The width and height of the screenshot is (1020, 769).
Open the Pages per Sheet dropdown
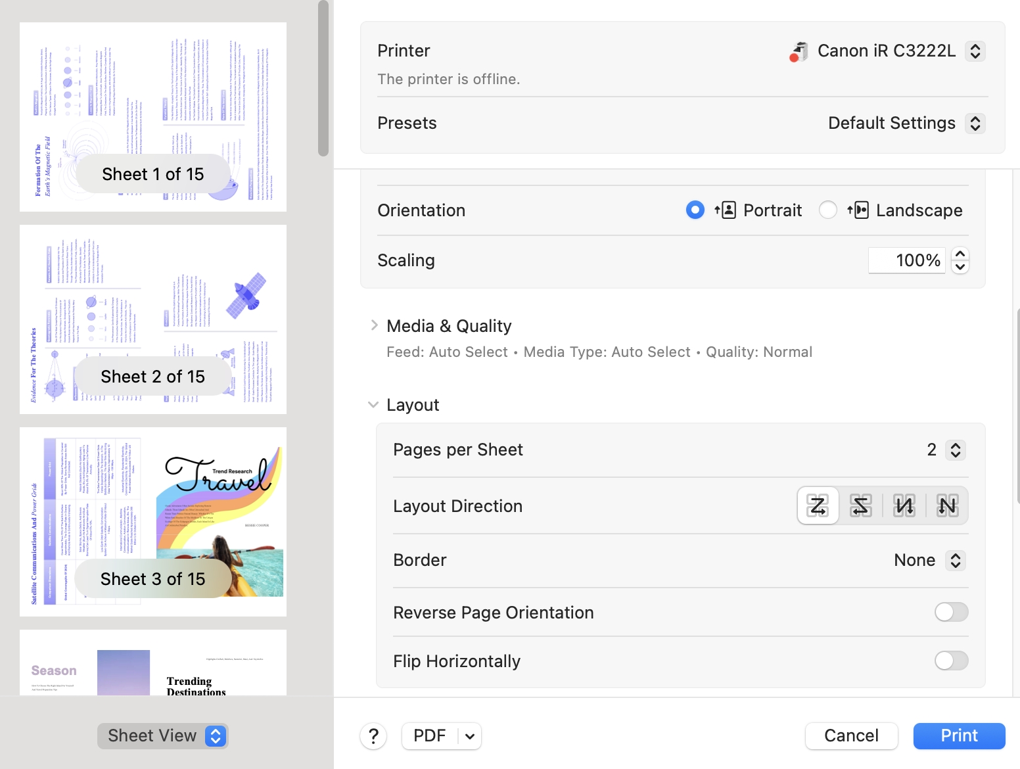pyautogui.click(x=956, y=450)
